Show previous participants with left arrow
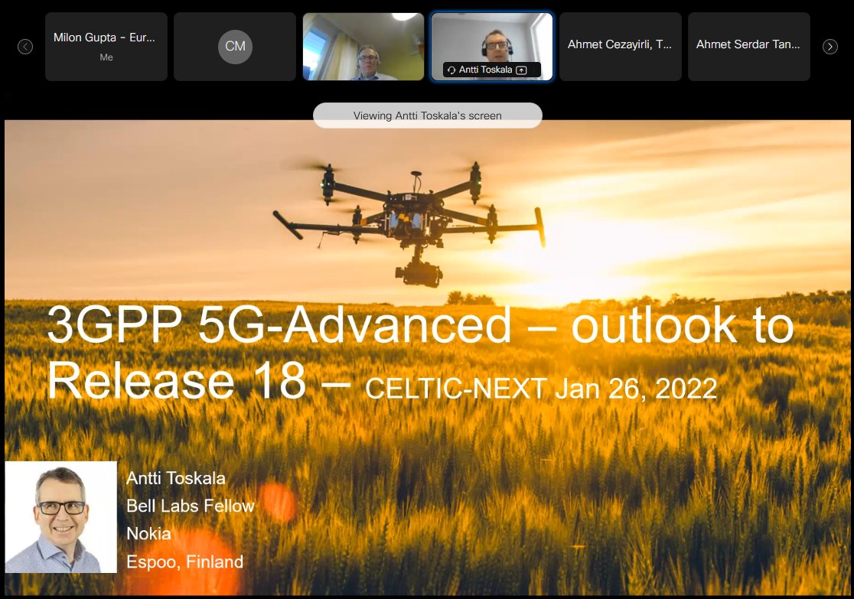This screenshot has width=854, height=599. tap(25, 47)
